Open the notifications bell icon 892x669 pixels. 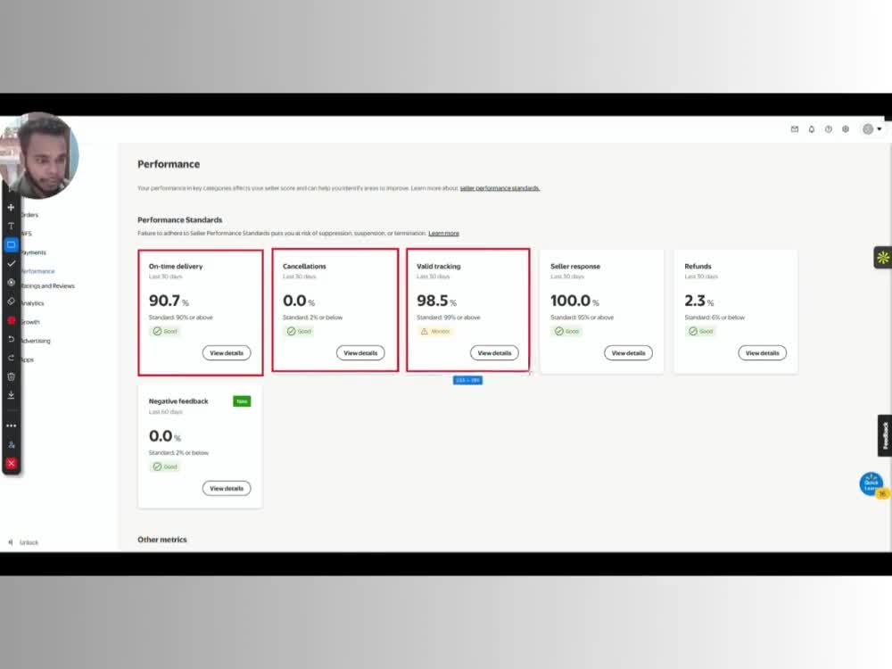click(x=812, y=129)
